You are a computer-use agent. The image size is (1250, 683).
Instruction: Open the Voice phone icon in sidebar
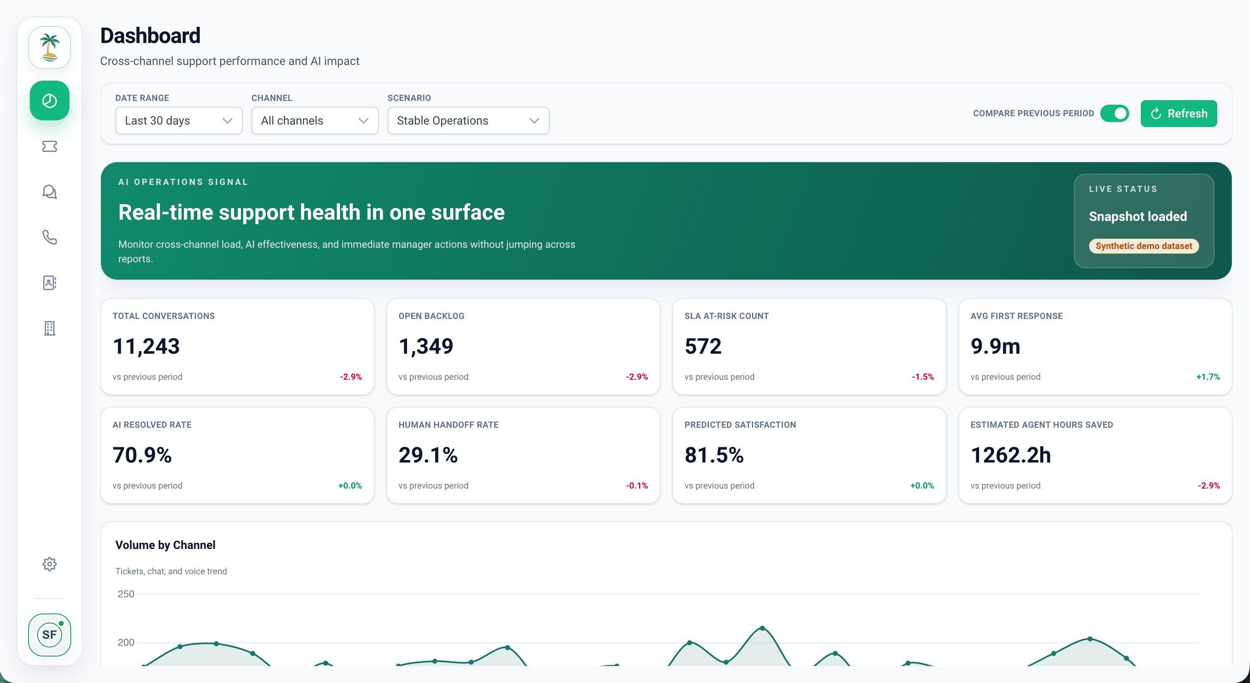pos(50,237)
